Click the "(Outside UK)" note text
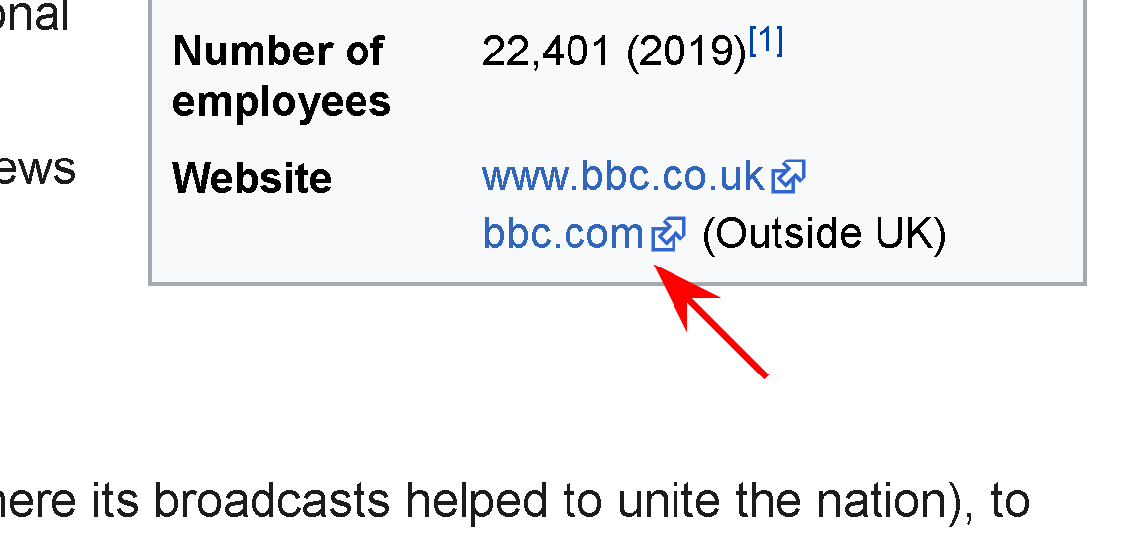Viewport: 1140px width, 534px height. click(824, 234)
